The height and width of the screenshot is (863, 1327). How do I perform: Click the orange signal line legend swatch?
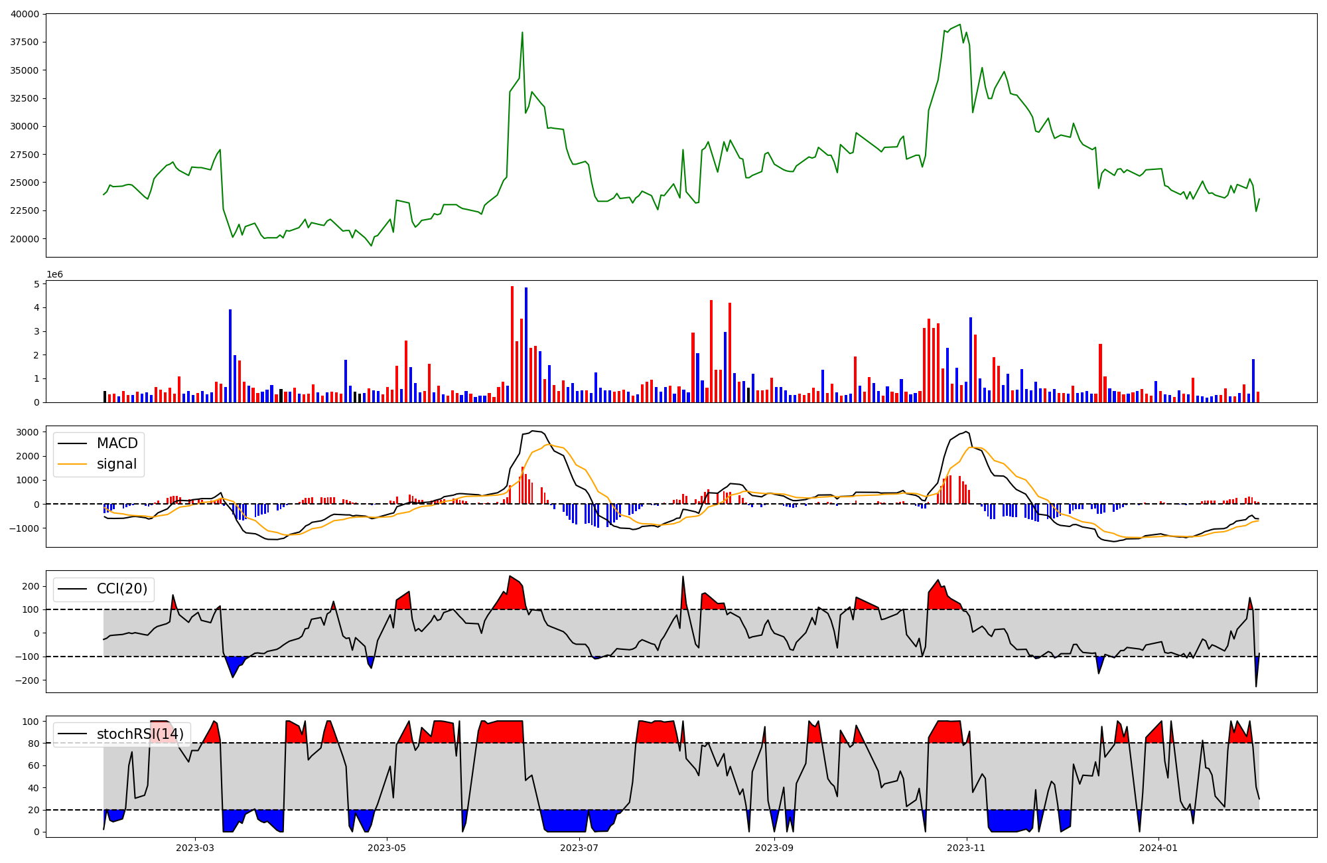tap(72, 464)
